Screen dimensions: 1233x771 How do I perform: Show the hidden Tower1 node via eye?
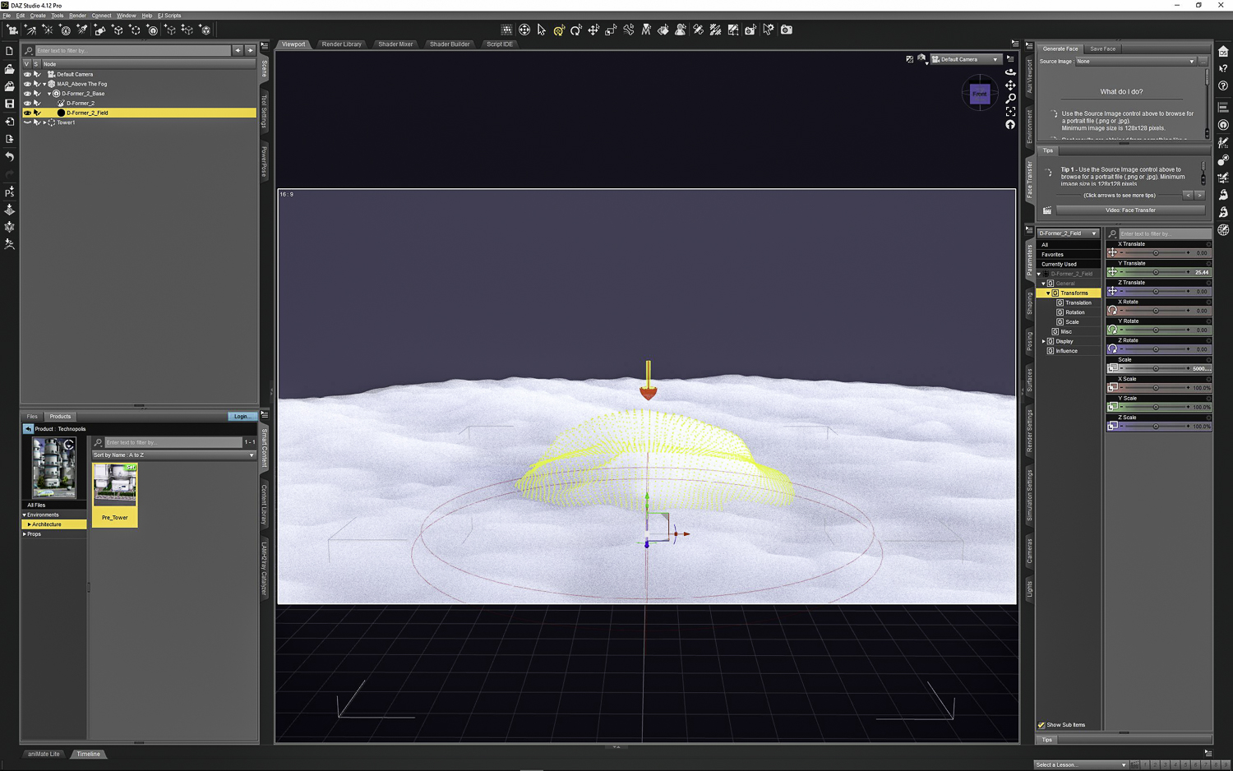pos(27,122)
